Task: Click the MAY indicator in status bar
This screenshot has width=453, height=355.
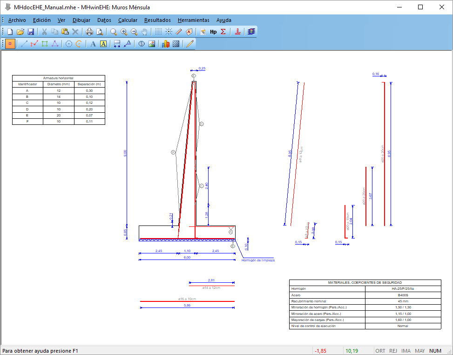Action: 420,351
